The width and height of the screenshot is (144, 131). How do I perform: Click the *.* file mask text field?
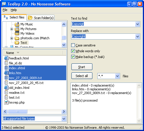tap(106, 76)
